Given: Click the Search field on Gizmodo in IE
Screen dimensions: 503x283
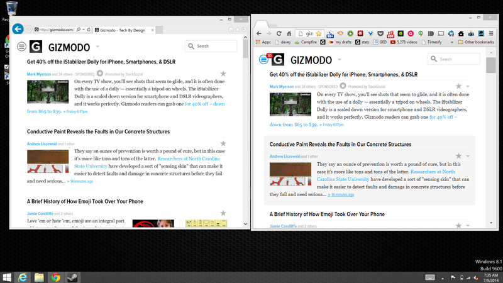Looking at the screenshot, I should (x=211, y=46).
